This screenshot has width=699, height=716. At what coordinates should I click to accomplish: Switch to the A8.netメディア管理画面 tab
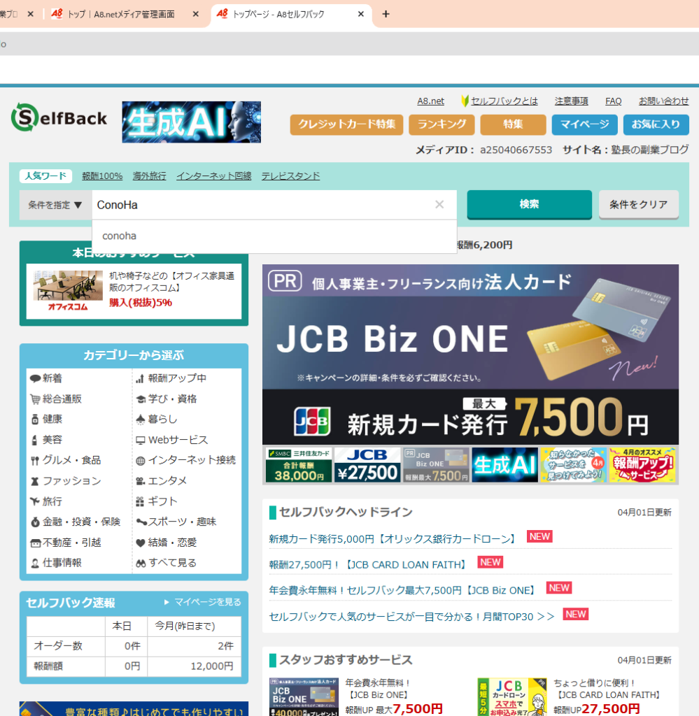(x=121, y=14)
